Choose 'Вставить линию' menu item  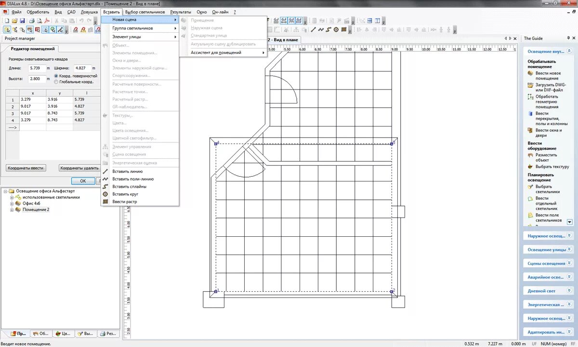pos(140,171)
